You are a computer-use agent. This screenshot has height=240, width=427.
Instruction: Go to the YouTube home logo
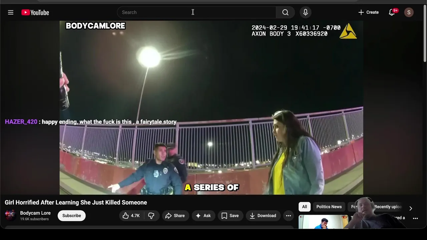click(35, 12)
